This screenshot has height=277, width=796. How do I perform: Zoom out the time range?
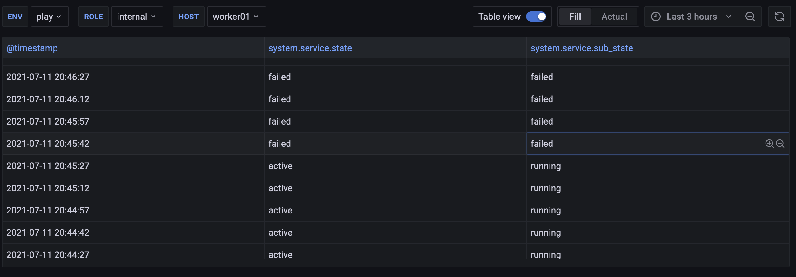click(750, 17)
